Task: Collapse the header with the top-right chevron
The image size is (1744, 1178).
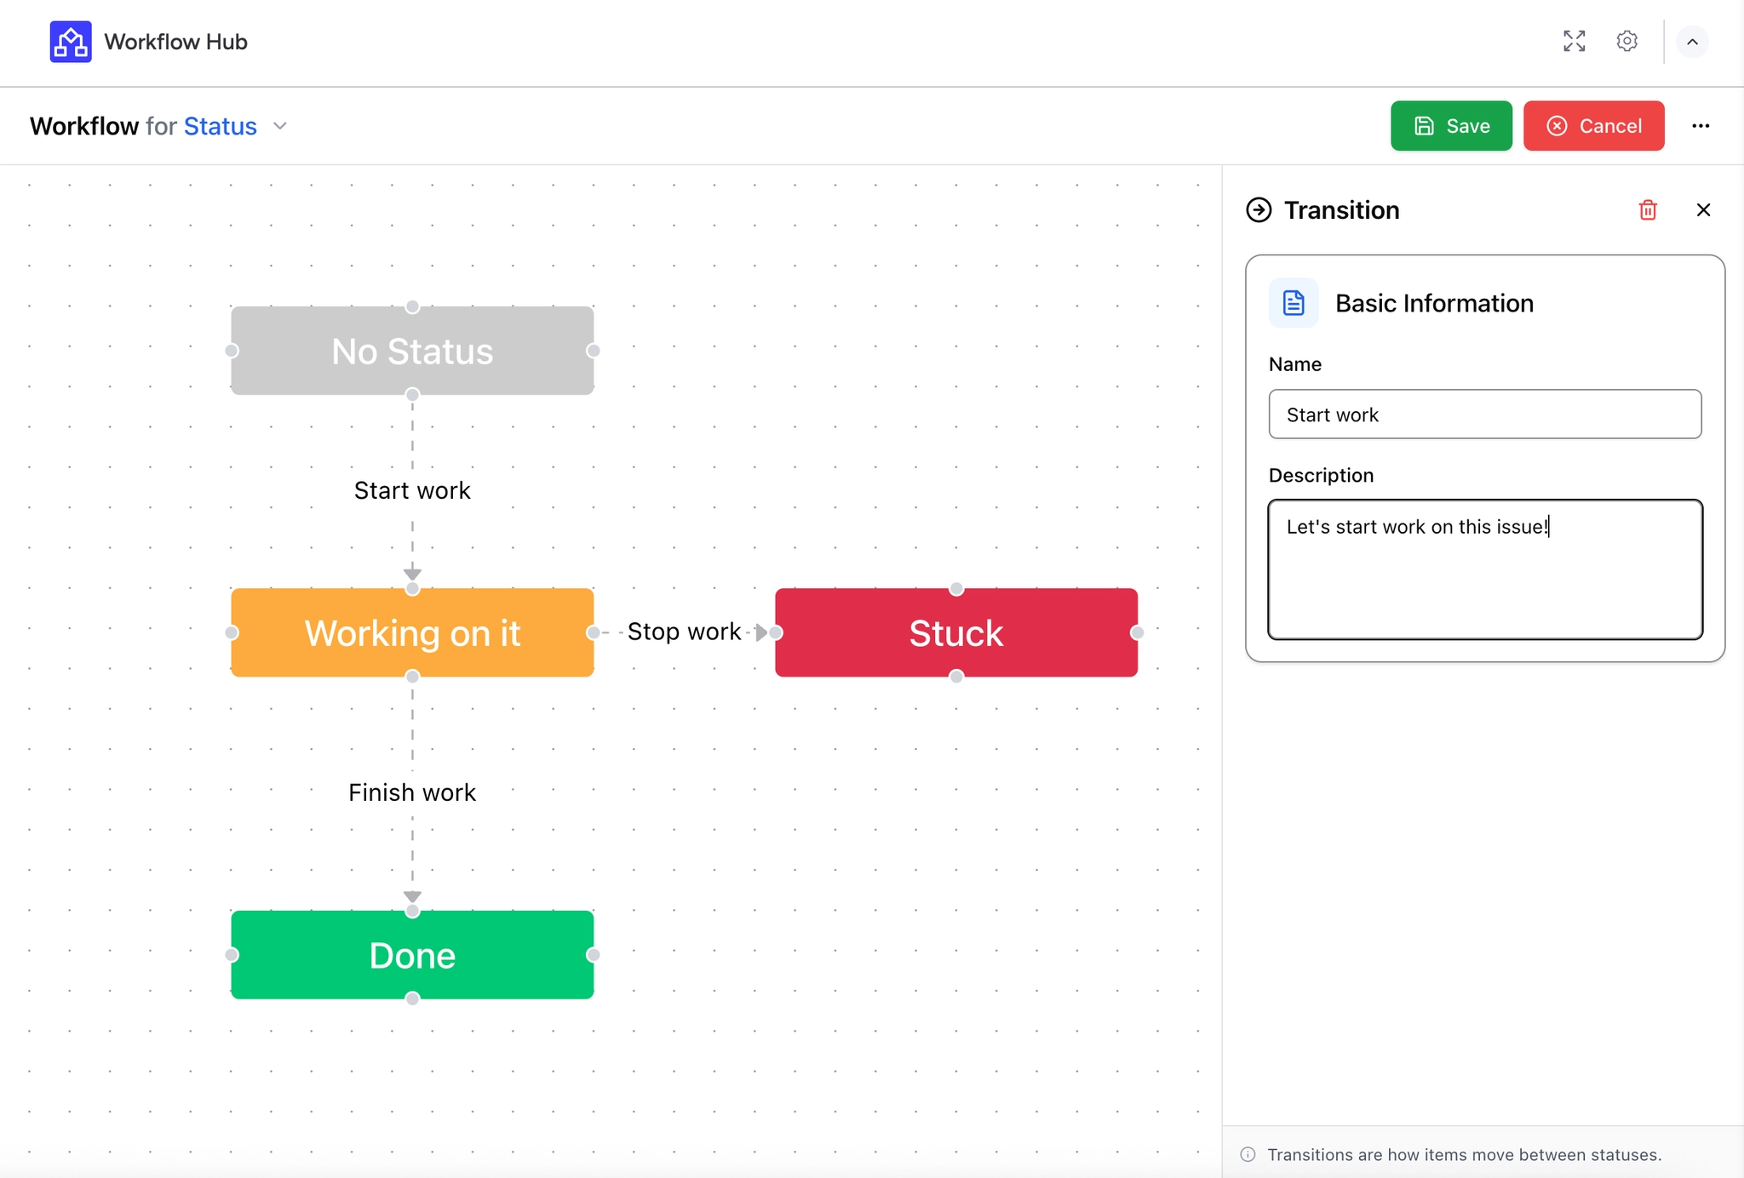Action: [1691, 41]
